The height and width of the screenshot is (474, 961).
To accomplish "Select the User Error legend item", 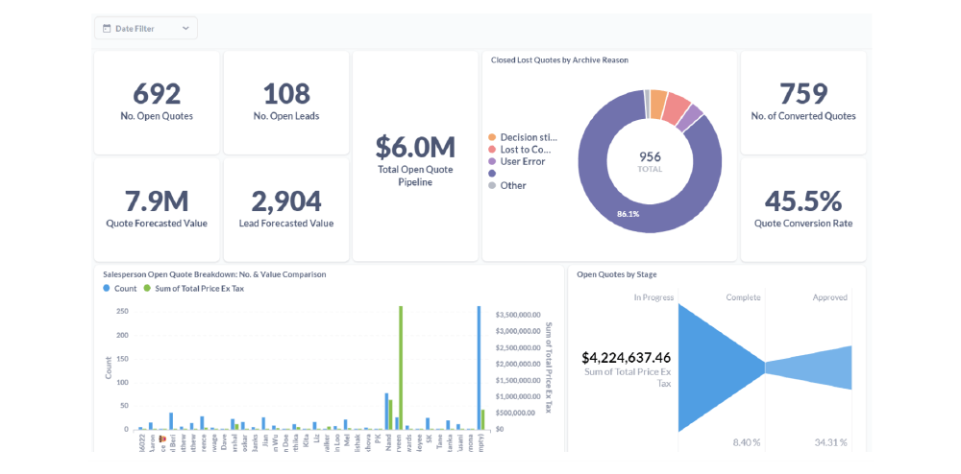I will (x=522, y=161).
